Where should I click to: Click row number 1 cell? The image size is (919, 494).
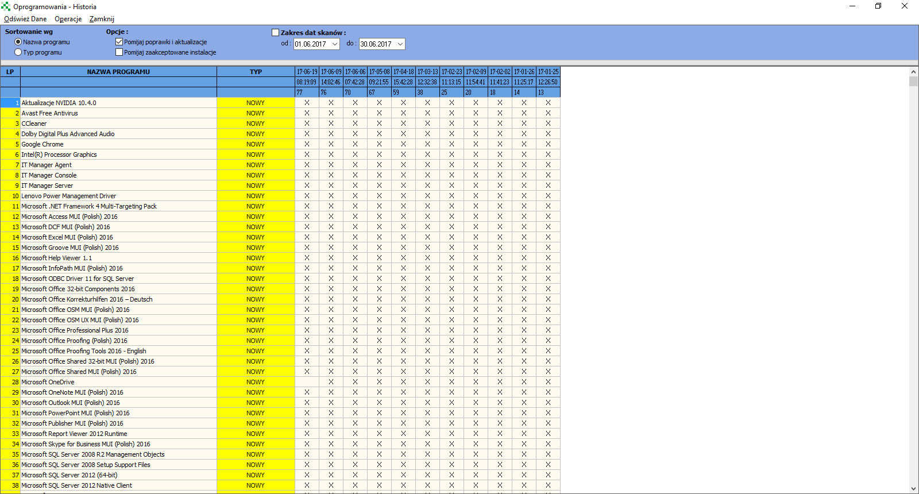pos(10,103)
